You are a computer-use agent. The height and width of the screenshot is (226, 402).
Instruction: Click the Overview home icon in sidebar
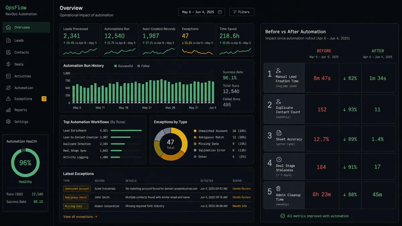[8, 27]
